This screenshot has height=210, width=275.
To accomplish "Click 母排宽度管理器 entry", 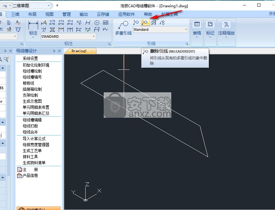I will tap(36, 145).
